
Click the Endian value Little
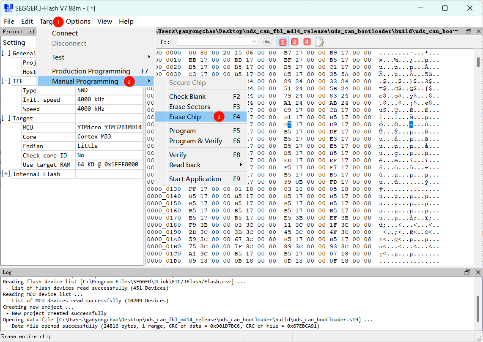click(x=109, y=146)
